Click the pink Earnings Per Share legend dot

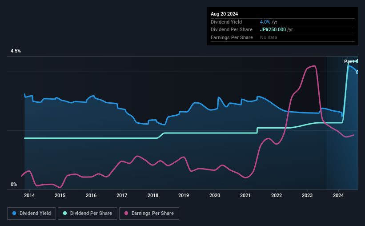click(x=127, y=214)
